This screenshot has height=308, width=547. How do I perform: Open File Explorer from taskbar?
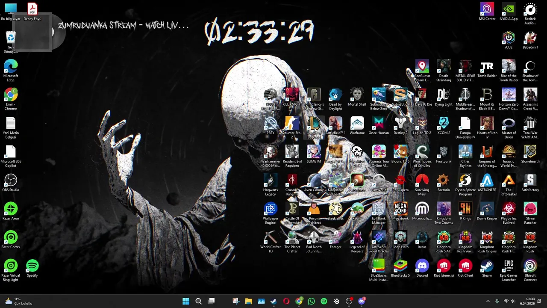pos(249,301)
